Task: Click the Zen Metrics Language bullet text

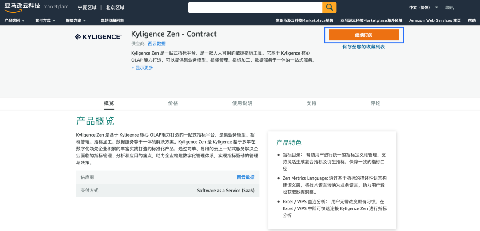Action: (x=334, y=185)
